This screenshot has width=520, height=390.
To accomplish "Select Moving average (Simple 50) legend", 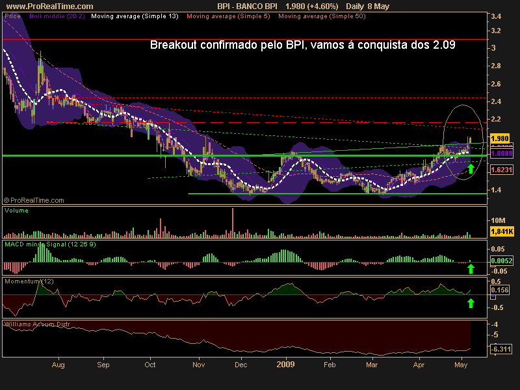I will coord(322,16).
